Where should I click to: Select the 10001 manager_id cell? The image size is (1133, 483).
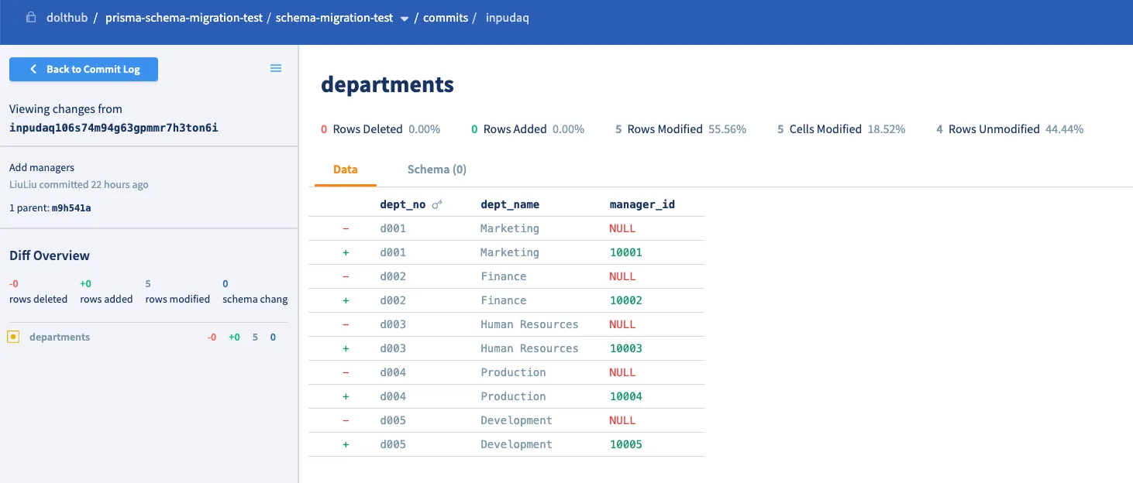[x=625, y=252]
